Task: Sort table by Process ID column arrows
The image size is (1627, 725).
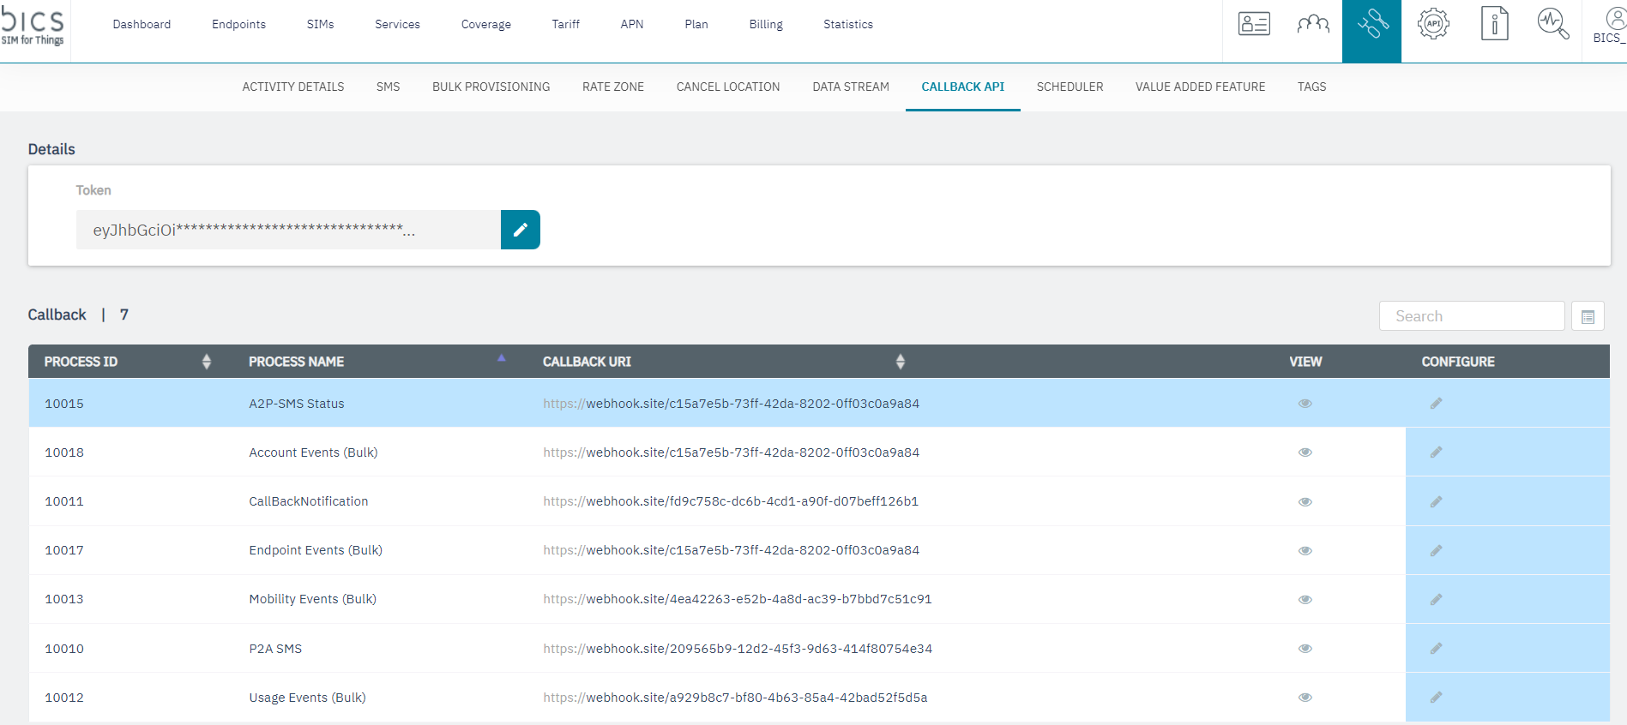Action: (x=207, y=362)
